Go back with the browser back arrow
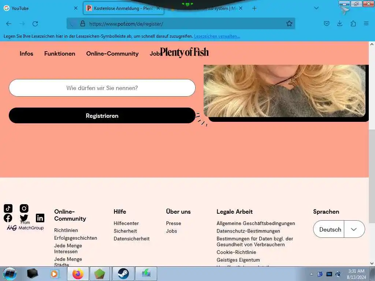375x281 pixels. [x=9, y=24]
